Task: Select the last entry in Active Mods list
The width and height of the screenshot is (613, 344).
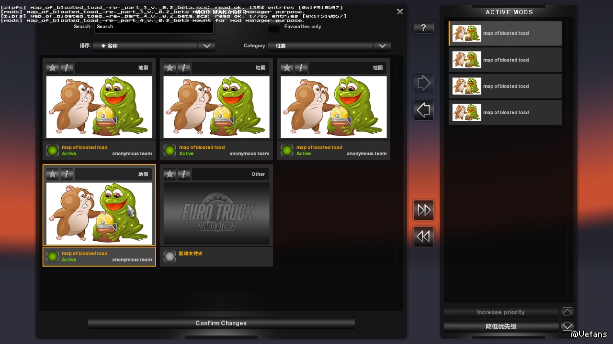Action: point(505,112)
